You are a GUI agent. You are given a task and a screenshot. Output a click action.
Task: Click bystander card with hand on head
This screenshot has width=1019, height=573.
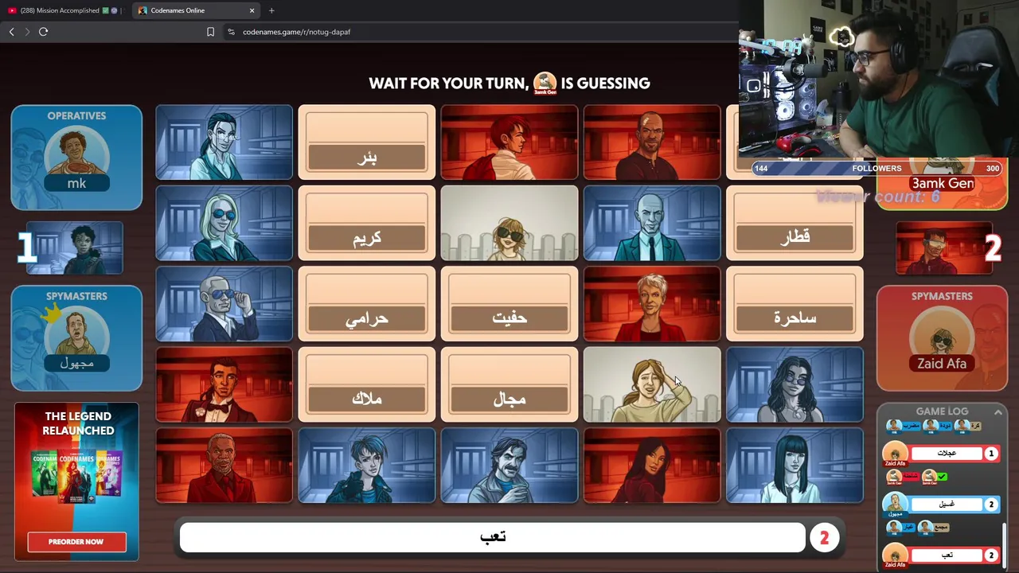652,384
